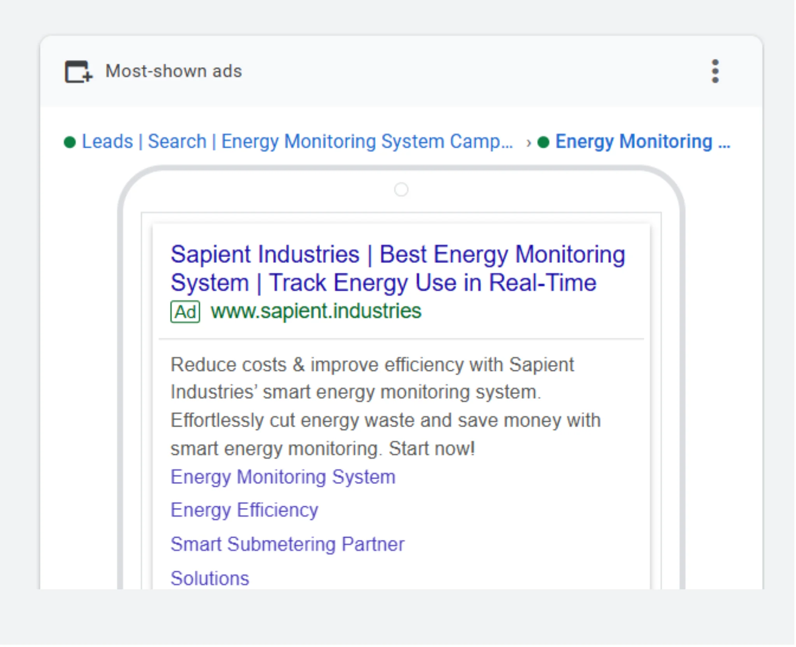The height and width of the screenshot is (647, 796).
Task: Click the Most-shown ads card title
Action: (x=173, y=71)
